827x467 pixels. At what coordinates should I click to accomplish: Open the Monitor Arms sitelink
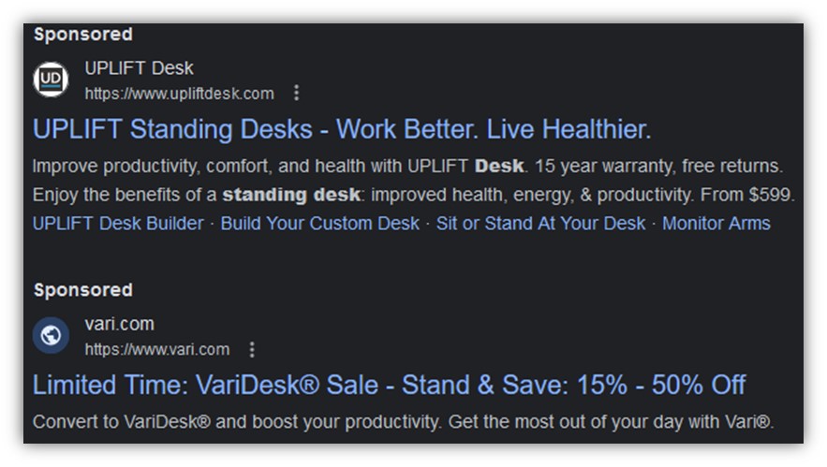tap(716, 224)
